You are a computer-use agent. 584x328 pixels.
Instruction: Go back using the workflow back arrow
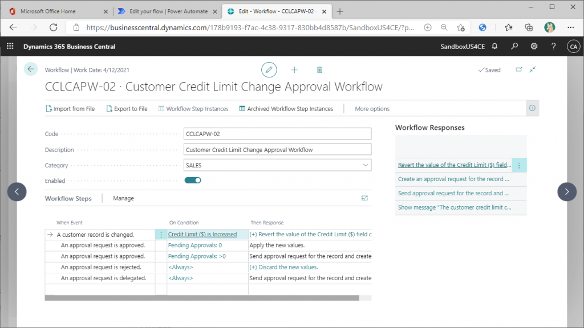(31, 69)
